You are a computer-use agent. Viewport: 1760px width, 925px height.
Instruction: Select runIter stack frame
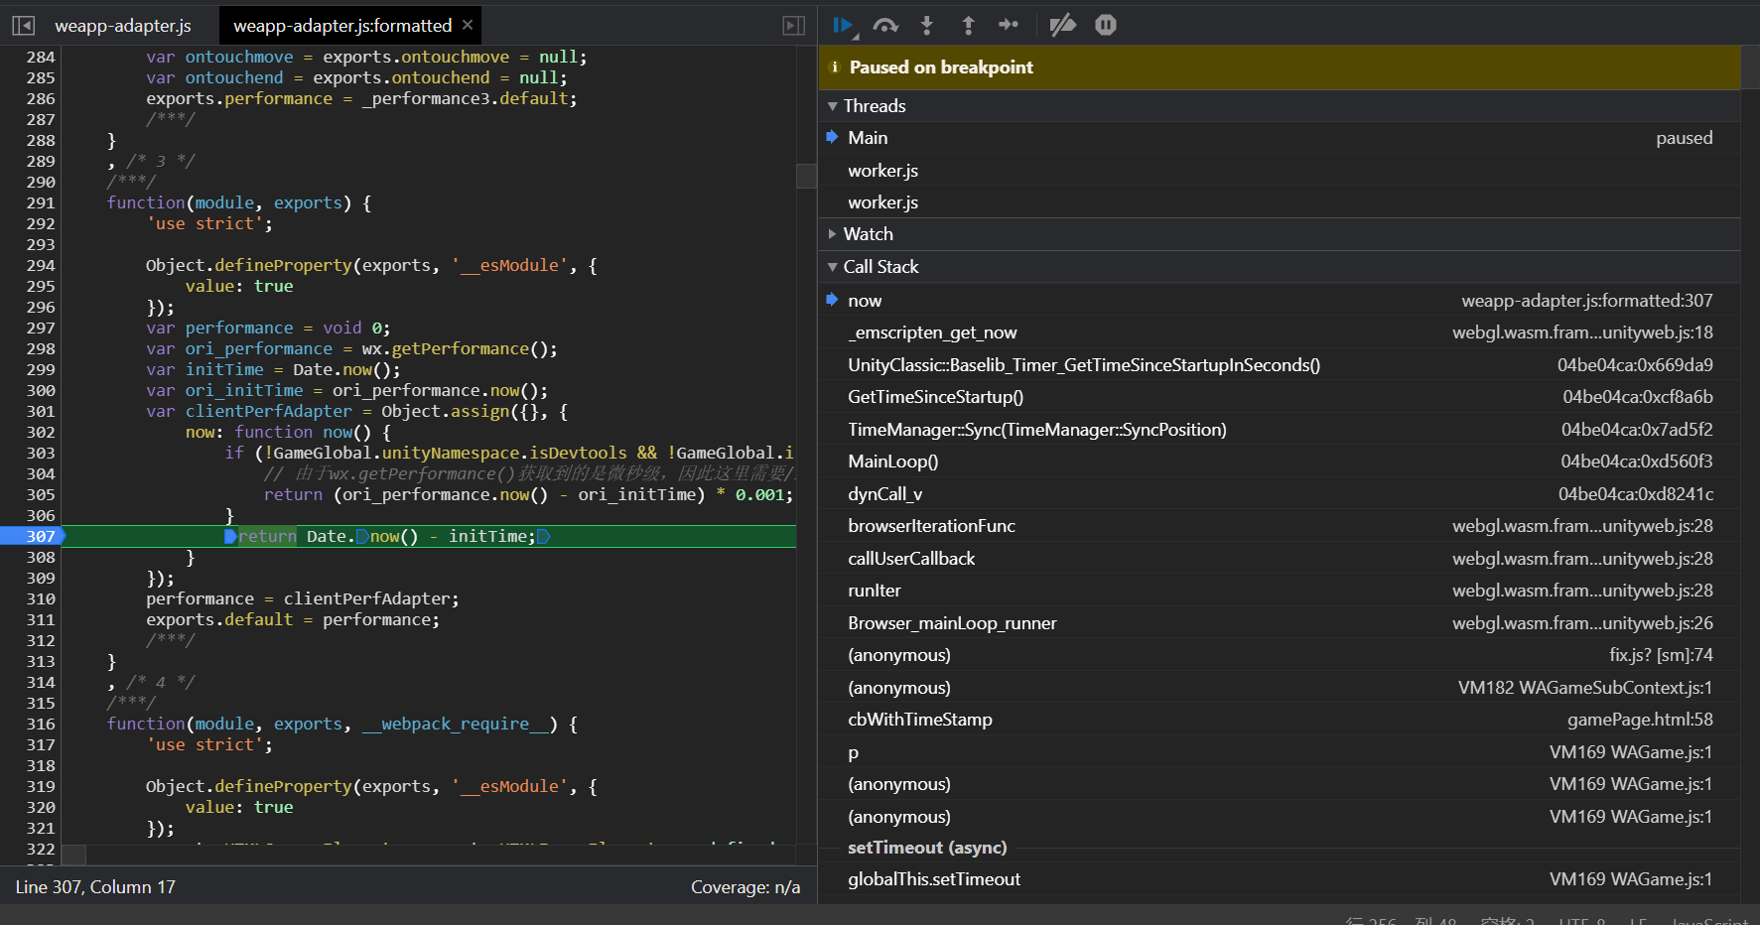[1280, 591]
